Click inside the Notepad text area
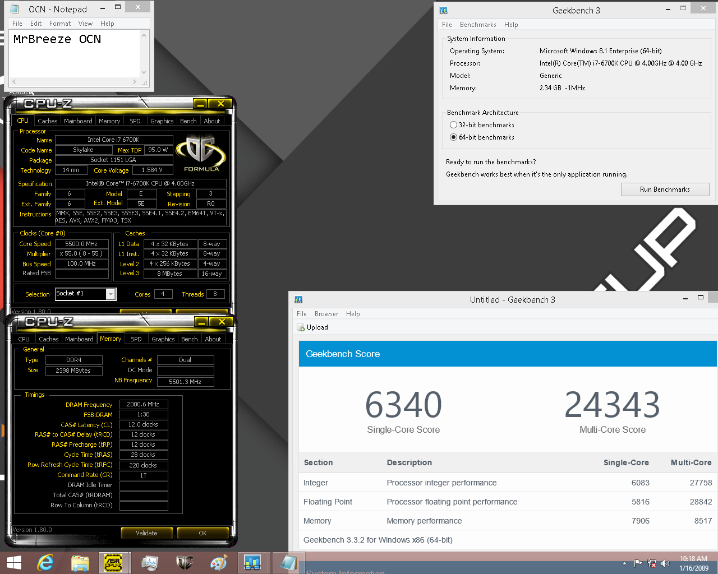718x574 pixels. 75,53
